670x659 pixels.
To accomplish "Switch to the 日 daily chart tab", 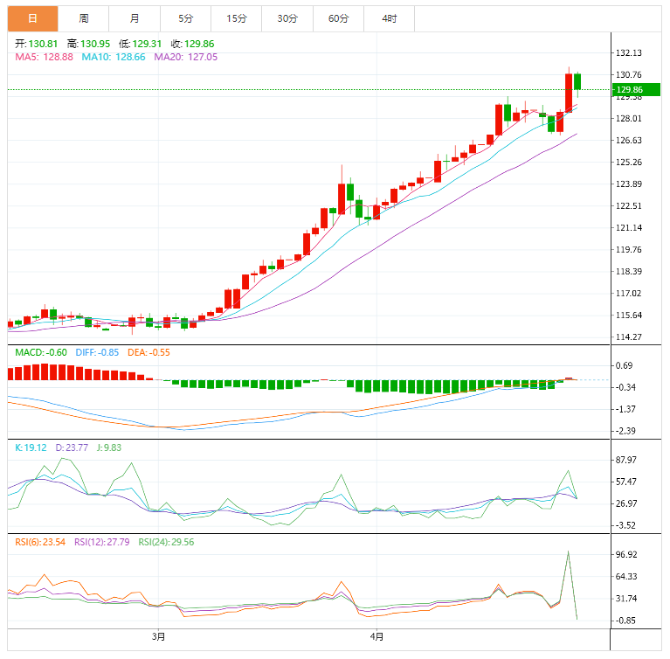I will coord(32,18).
